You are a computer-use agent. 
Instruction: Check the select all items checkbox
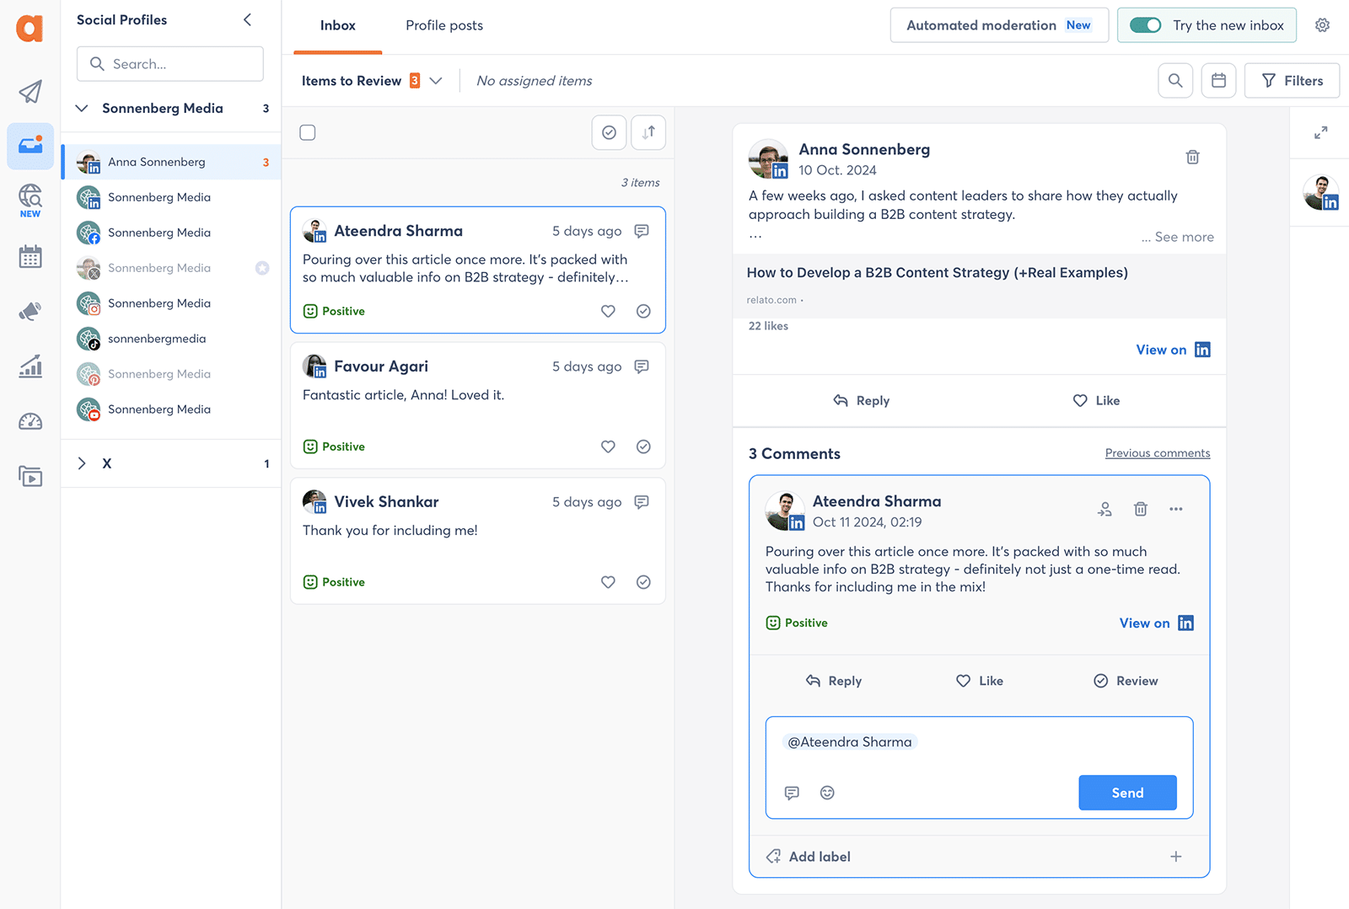coord(308,132)
